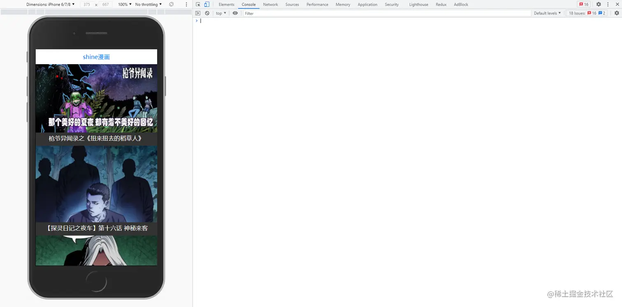
Task: Click the rotate device orientation icon
Action: click(171, 5)
